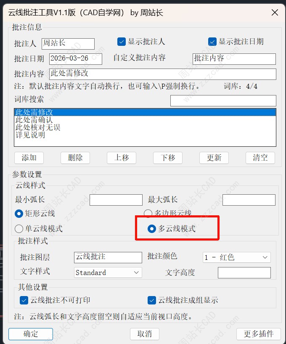This screenshot has width=286, height=344.
Task: Move entry up with 上移 button
Action: (122, 158)
